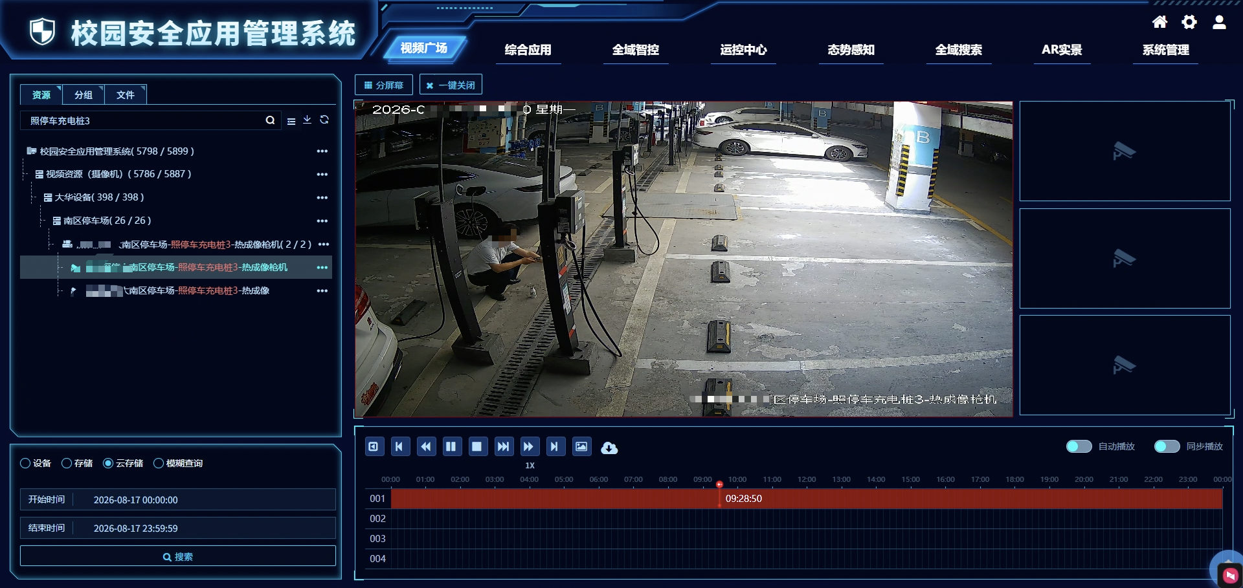This screenshot has width=1243, height=588.
Task: Click the download icon beside resource search
Action: pos(308,120)
